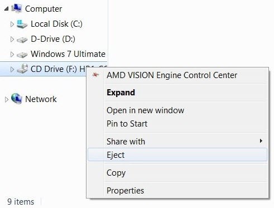Expand the Local Disk (C:) node arrow

(x=12, y=24)
